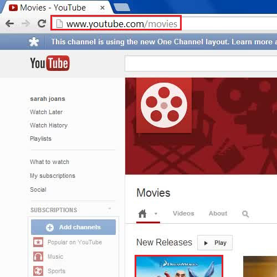Read the One Channel layout banner message
The height and width of the screenshot is (277, 277).
[164, 42]
